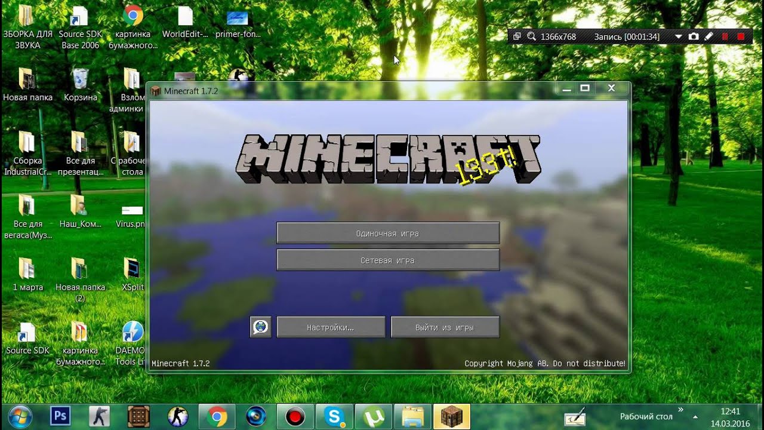Viewport: 764px width, 430px height.
Task: Close the Minecraft 1.7.2 window
Action: 611,88
